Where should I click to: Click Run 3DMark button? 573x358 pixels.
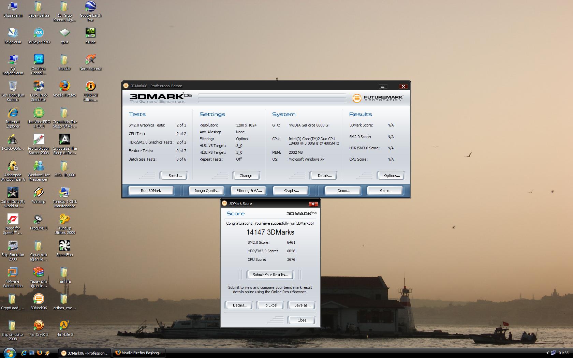(151, 191)
